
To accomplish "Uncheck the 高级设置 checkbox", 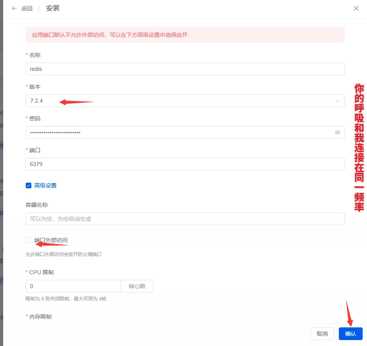I will (x=29, y=185).
